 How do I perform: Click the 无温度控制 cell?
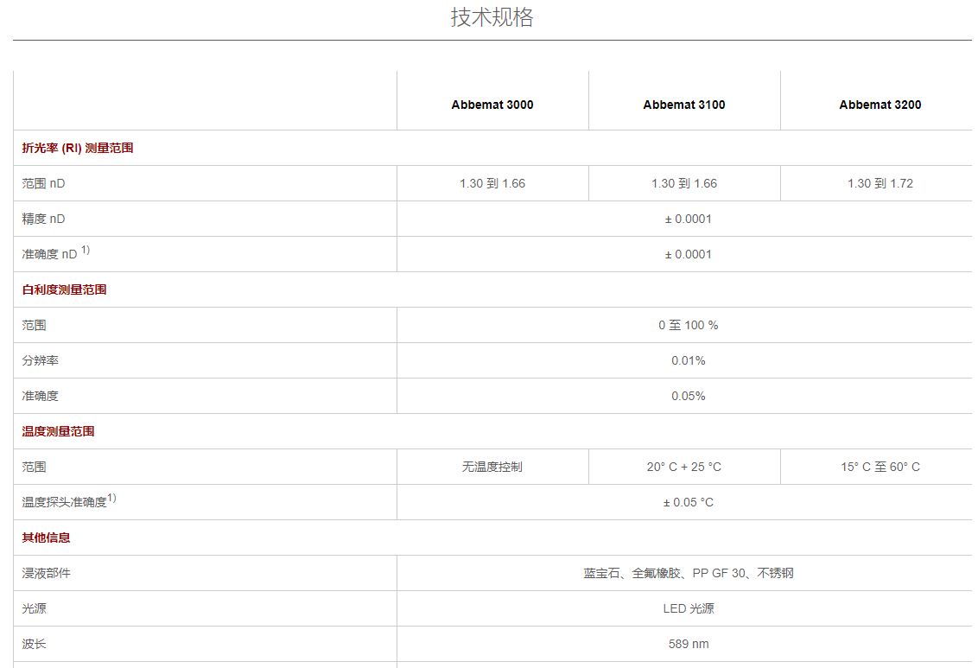(492, 467)
